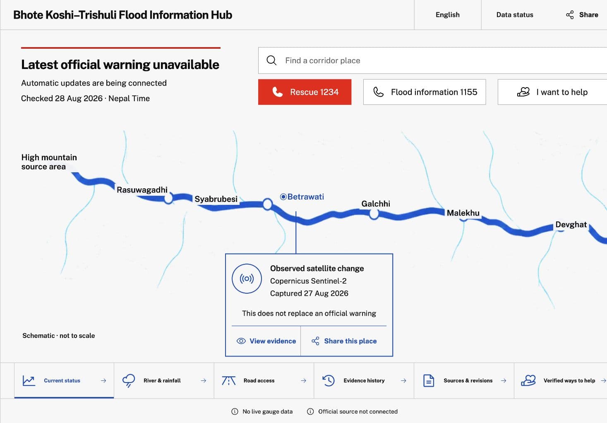The image size is (607, 423).
Task: Click the Verified ways to help hands icon
Action: (528, 380)
